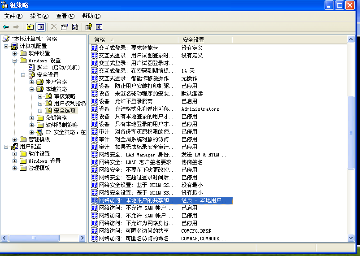Expand the 用户权利指派 node
The height and width of the screenshot is (256, 360).
click(x=40, y=104)
